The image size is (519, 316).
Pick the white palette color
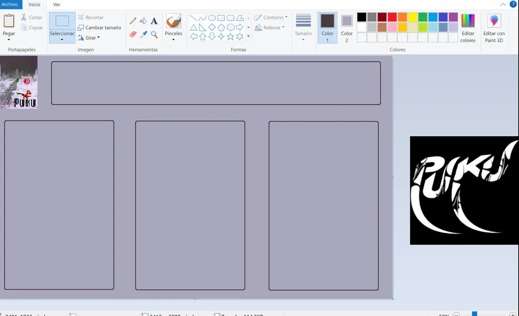click(362, 27)
